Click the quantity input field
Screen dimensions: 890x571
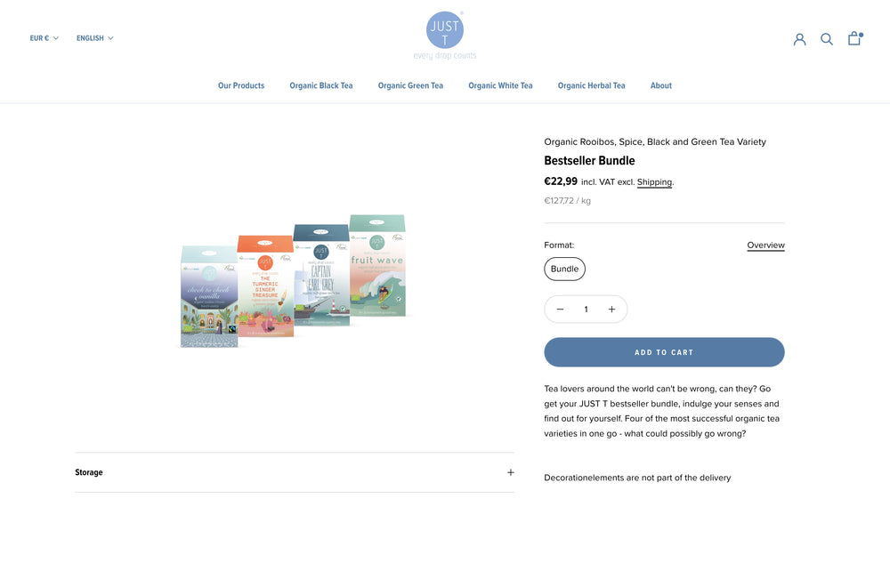click(586, 310)
